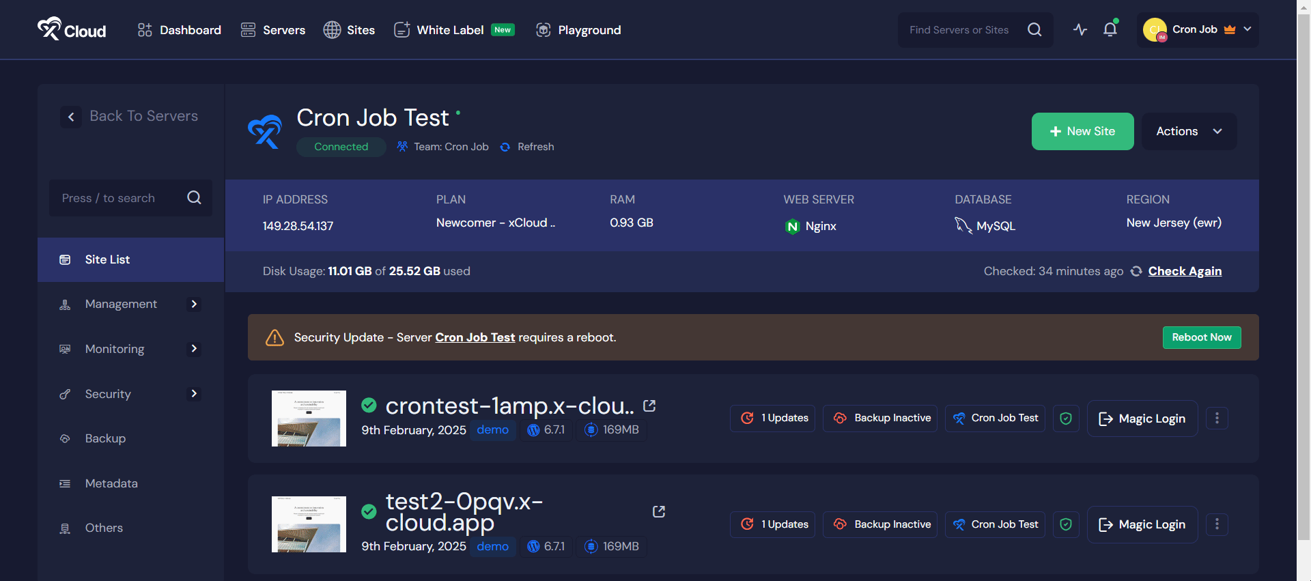Click the Monitoring chevron arrow
1311x581 pixels.
click(x=194, y=349)
